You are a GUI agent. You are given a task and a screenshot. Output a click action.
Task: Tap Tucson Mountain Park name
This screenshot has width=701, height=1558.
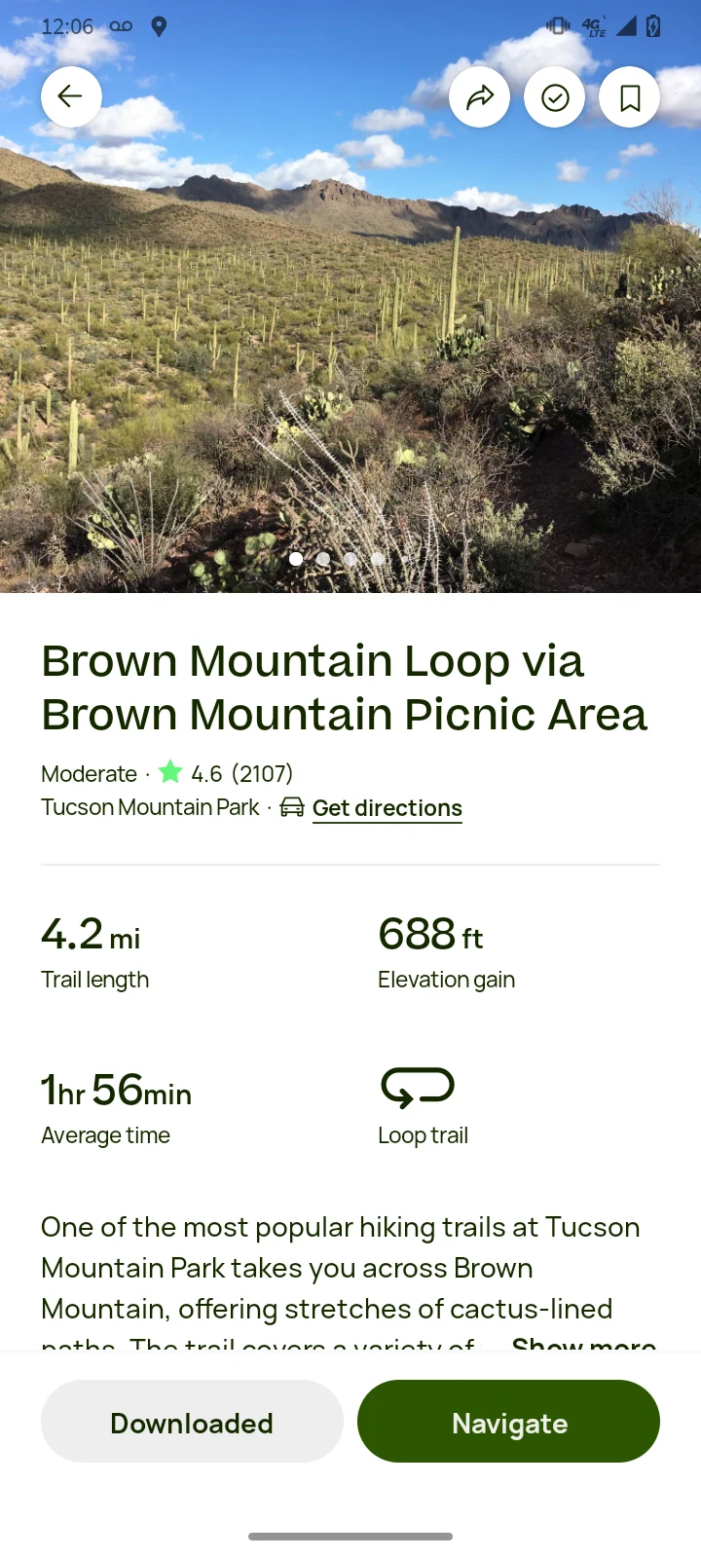(149, 806)
